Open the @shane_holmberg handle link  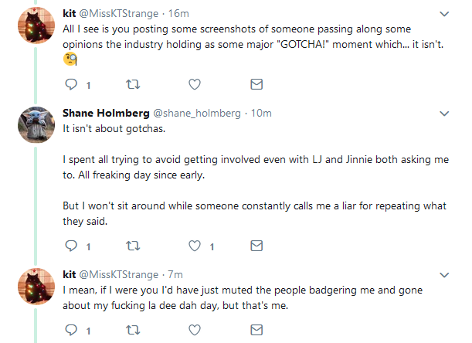(197, 114)
